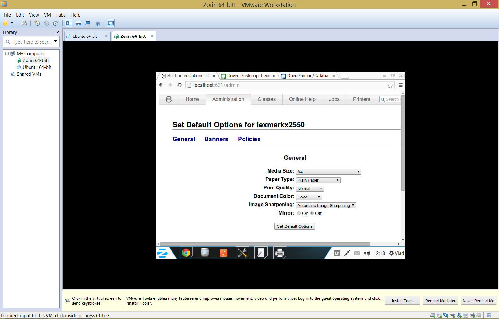The height and width of the screenshot is (319, 499).
Task: Select the Mirror Off radio button
Action: click(x=312, y=213)
